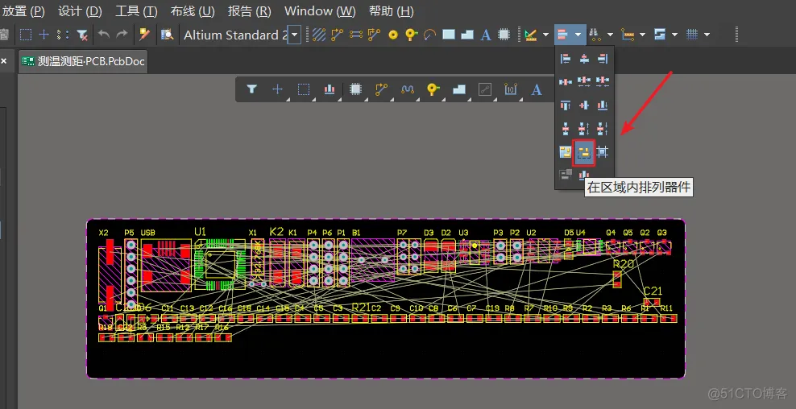Select Place Via tool in top toolbar
The width and height of the screenshot is (796, 409).
(x=392, y=35)
